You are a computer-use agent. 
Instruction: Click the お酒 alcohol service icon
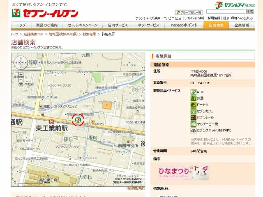tap(194, 98)
